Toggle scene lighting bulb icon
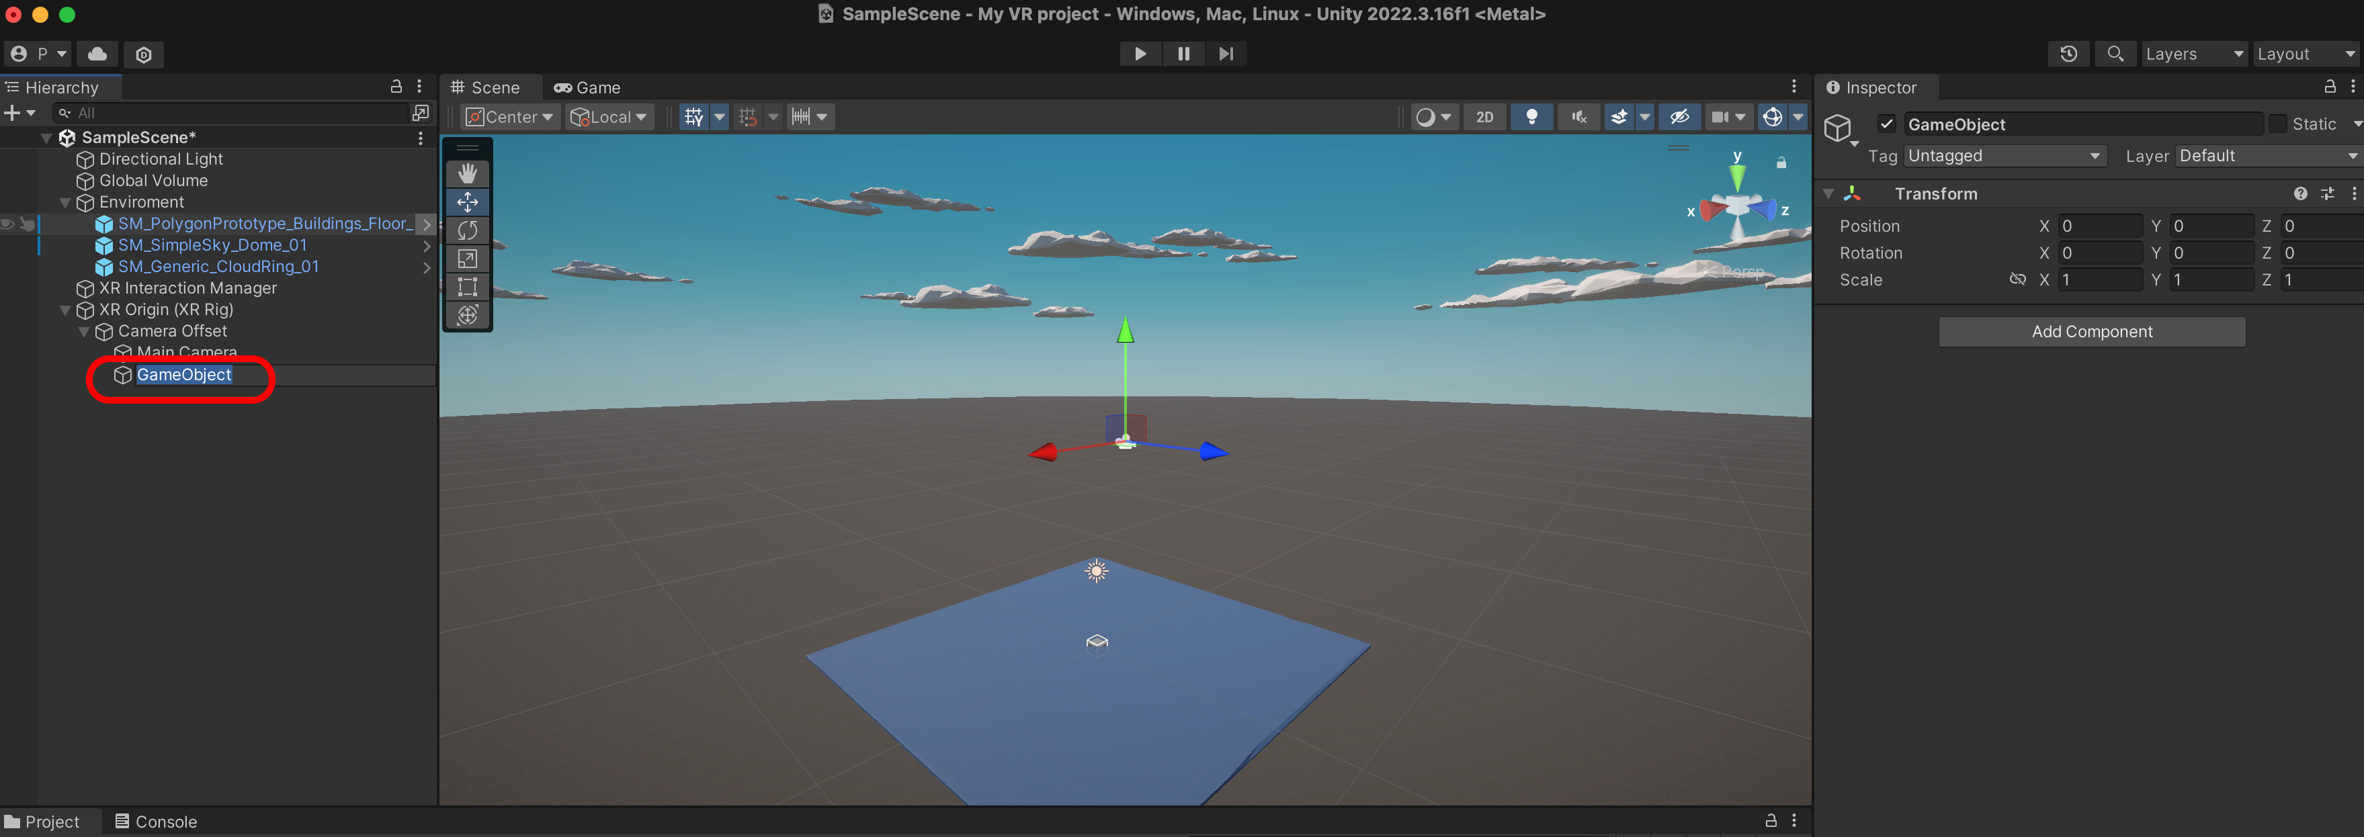The image size is (2364, 837). (x=1531, y=117)
